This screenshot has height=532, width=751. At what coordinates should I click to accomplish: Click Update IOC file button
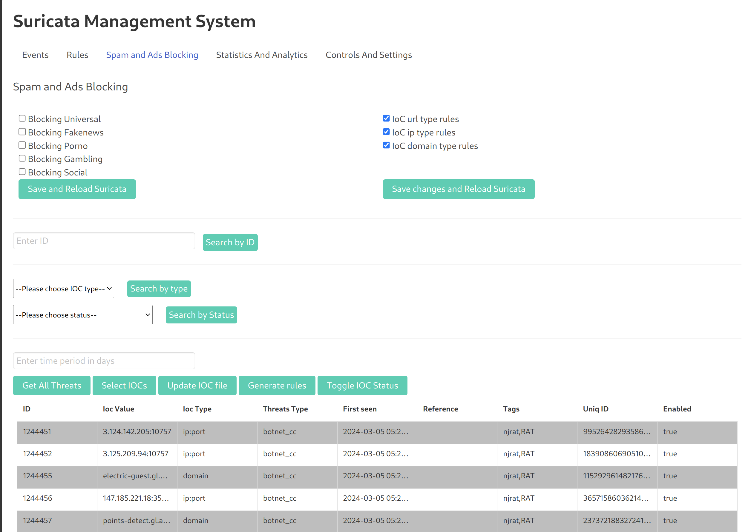197,385
